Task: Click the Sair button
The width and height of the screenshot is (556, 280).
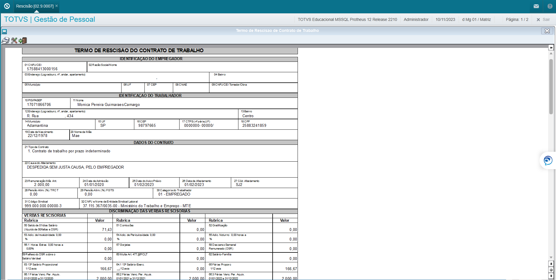Action: click(543, 19)
